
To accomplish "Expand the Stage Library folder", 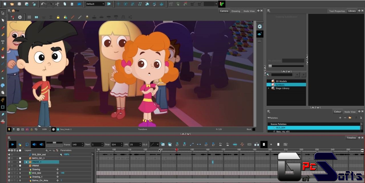I will 268,88.
